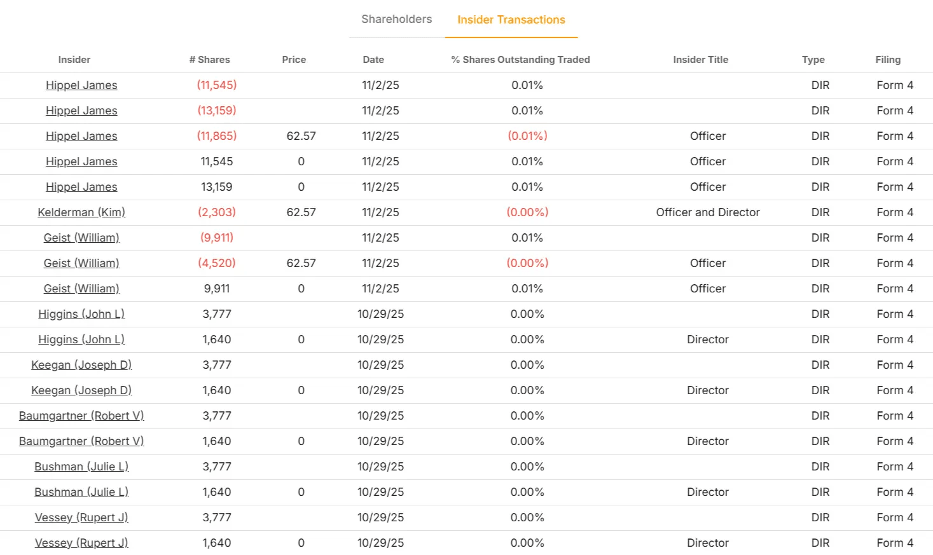Image resolution: width=933 pixels, height=555 pixels.
Task: Select the Keegan (Joseph D) insider
Action: point(81,364)
